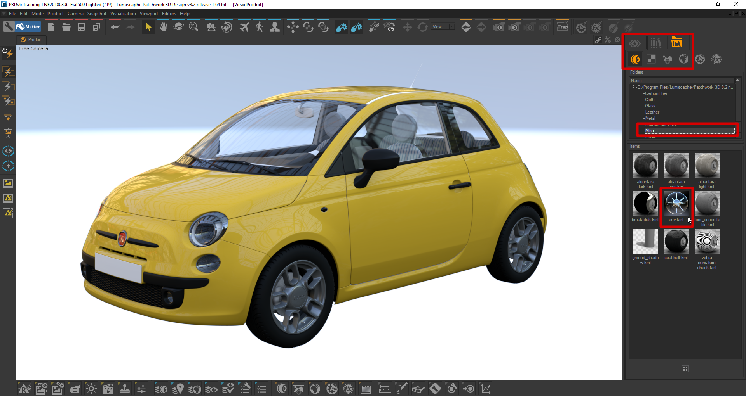Screen dimensions: 746x396
Task: Click the sun lighting icon in bottom toolbar
Action: (x=91, y=389)
